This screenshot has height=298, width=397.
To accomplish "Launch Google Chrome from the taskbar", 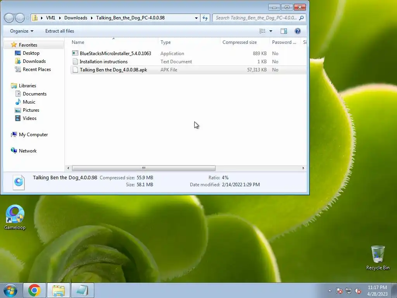I will tap(35, 290).
